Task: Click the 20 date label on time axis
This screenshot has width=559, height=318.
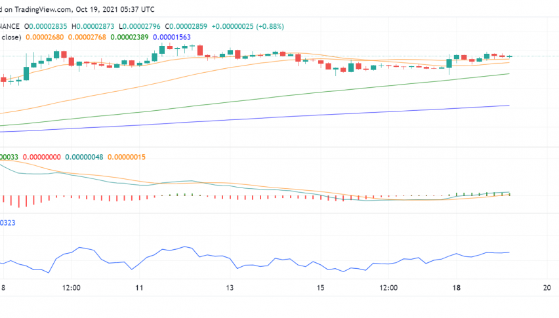Action: tap(547, 288)
